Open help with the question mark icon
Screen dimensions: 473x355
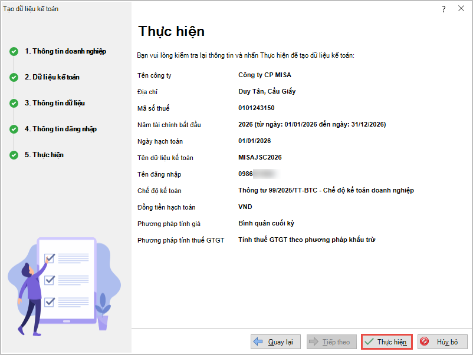click(444, 9)
